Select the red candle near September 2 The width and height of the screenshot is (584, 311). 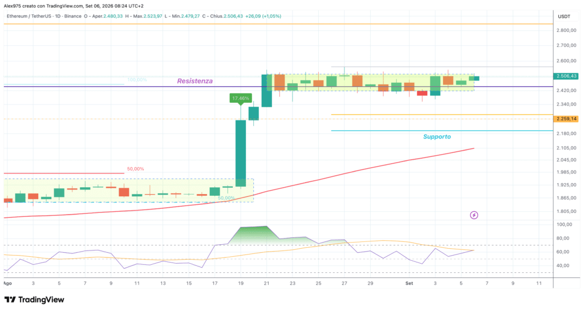pyautogui.click(x=423, y=93)
